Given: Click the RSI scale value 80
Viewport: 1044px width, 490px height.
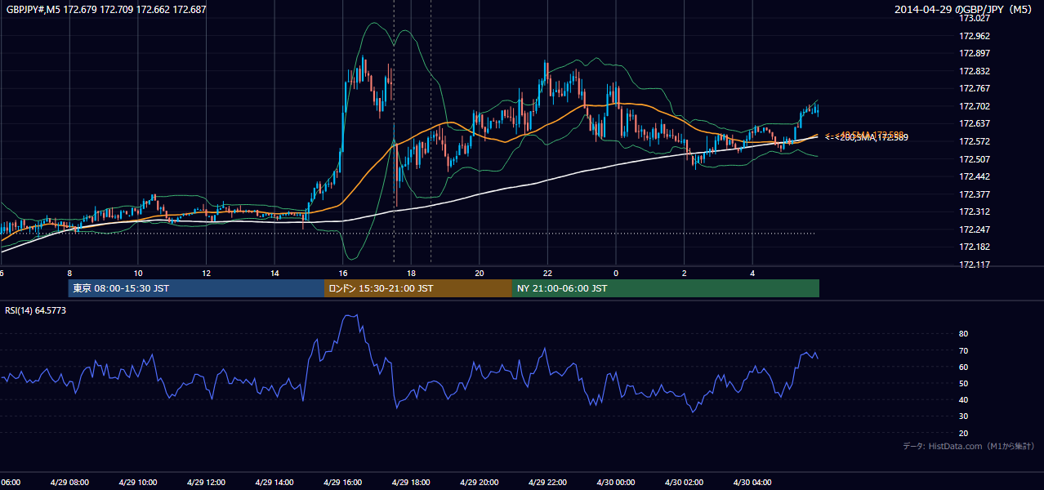Looking at the screenshot, I should pos(964,334).
